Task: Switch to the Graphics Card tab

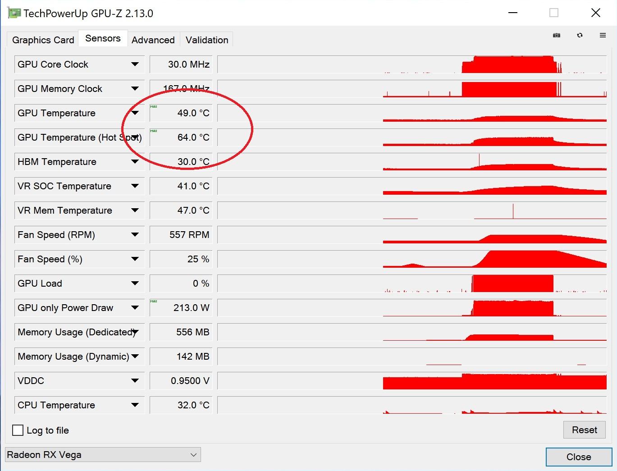Action: click(x=43, y=40)
